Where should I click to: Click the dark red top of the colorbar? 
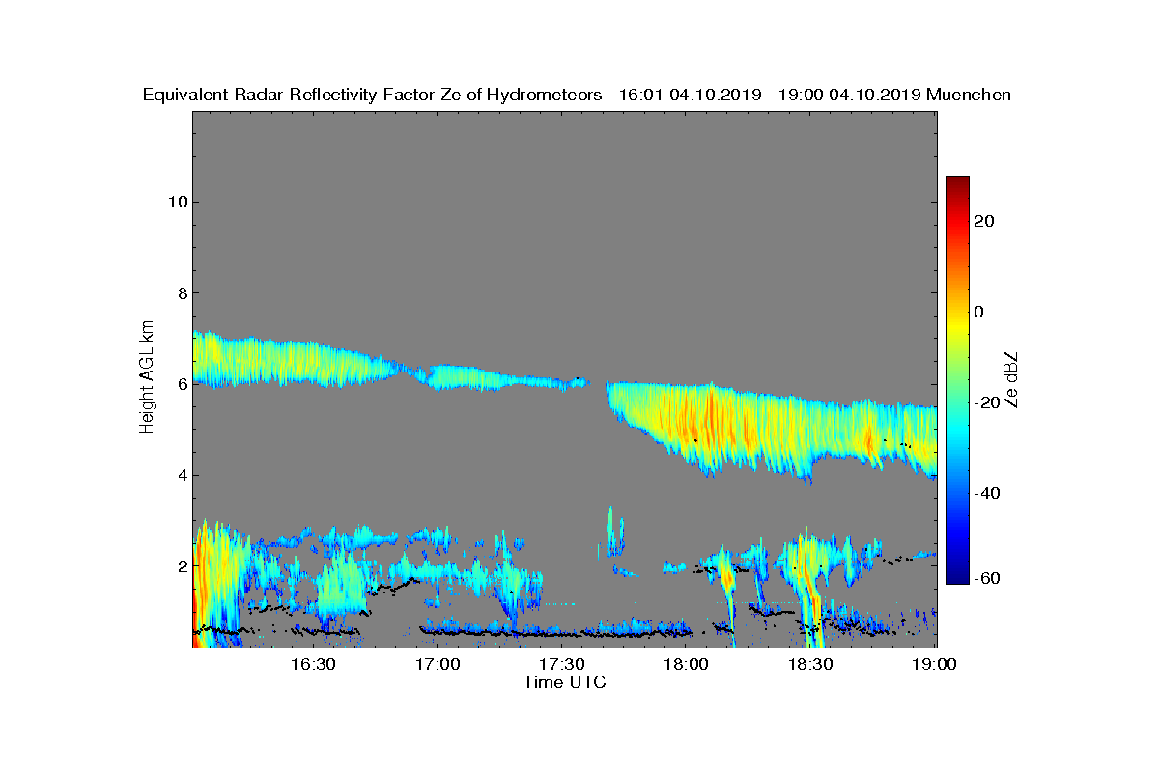(x=957, y=183)
